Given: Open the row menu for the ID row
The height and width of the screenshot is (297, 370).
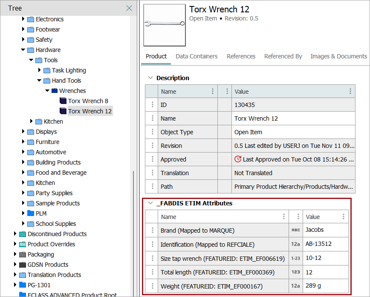Looking at the screenshot, I should coord(153,104).
